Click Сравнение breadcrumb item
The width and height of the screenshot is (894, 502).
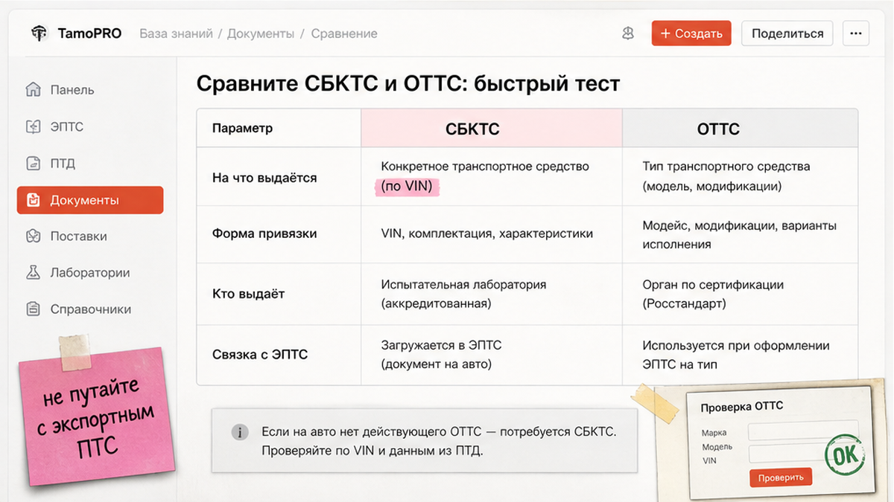(344, 33)
